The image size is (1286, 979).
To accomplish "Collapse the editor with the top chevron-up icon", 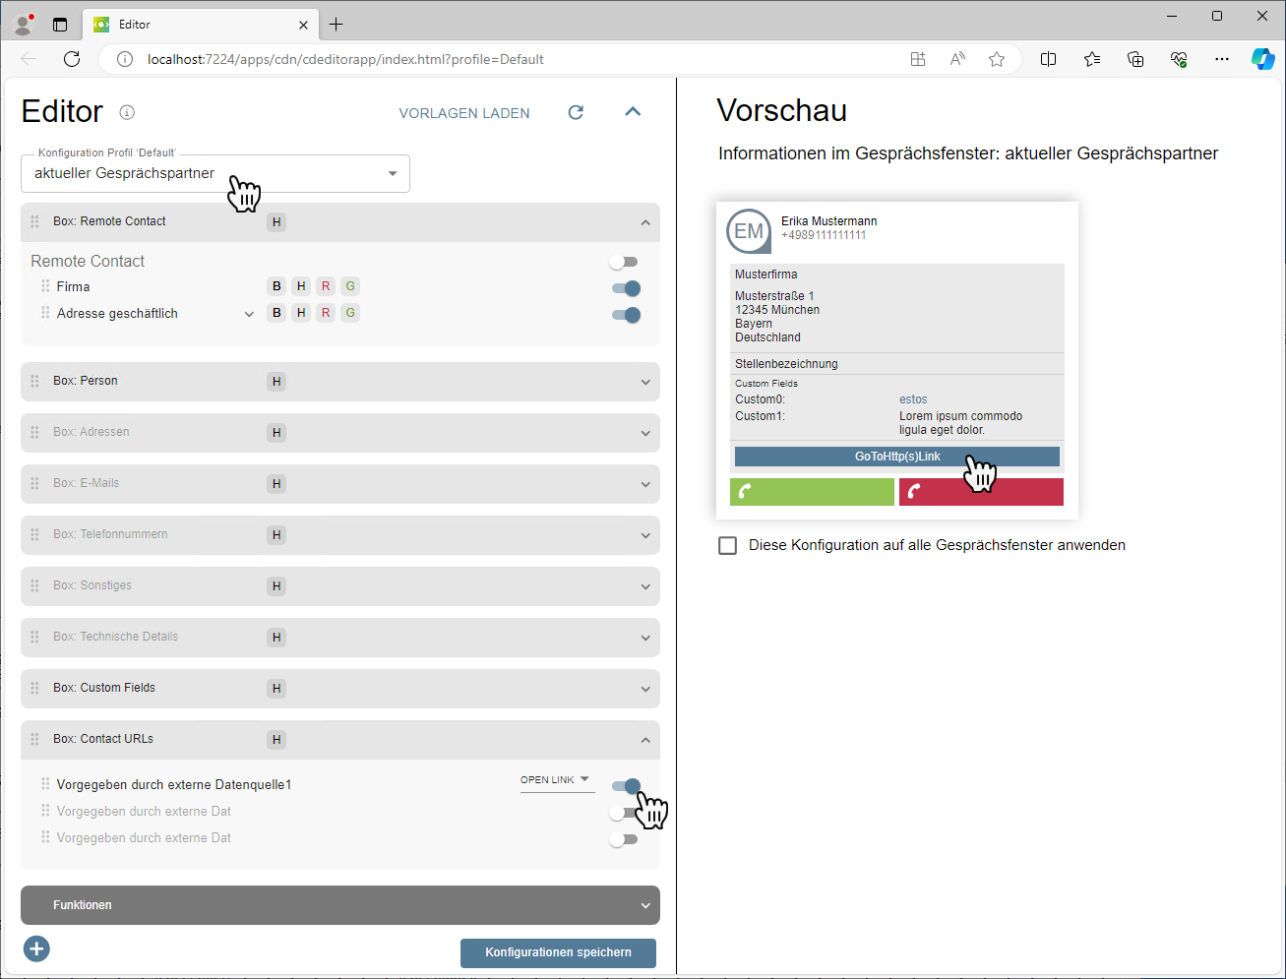I will point(633,111).
